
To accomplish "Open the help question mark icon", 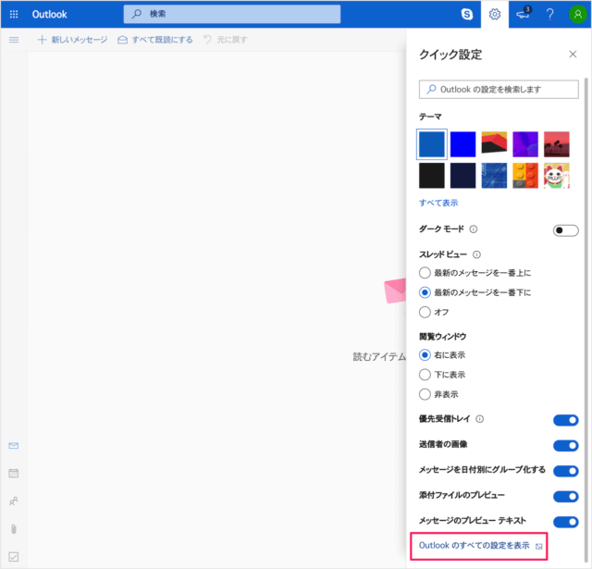I will pos(549,14).
